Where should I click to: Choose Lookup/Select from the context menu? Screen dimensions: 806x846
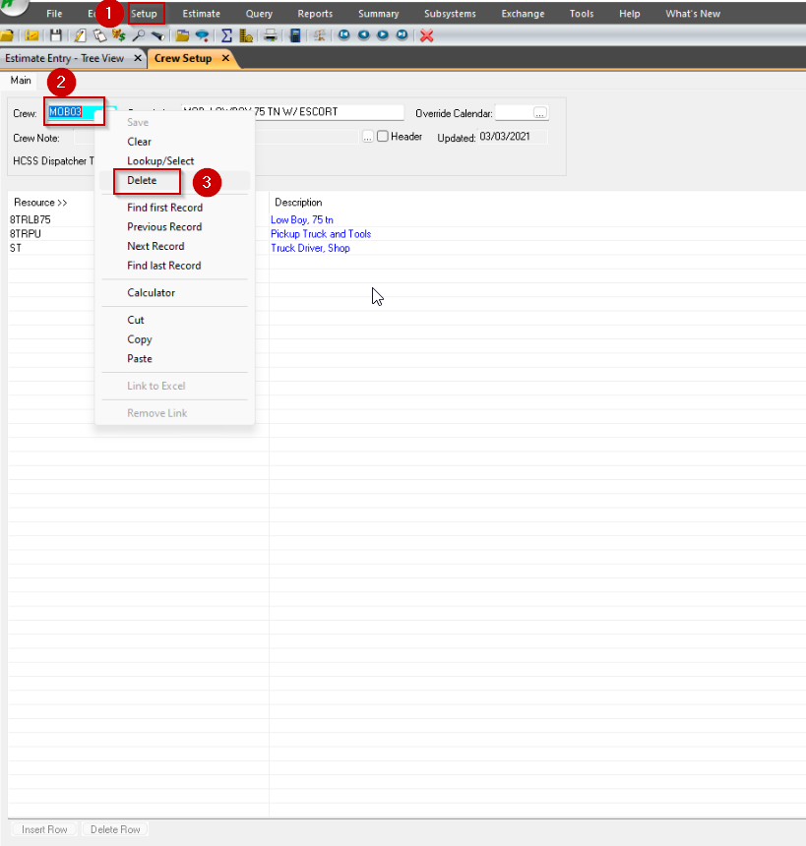click(x=160, y=160)
